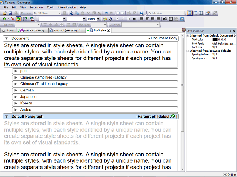
Task: Align text left
Action: pos(141,19)
